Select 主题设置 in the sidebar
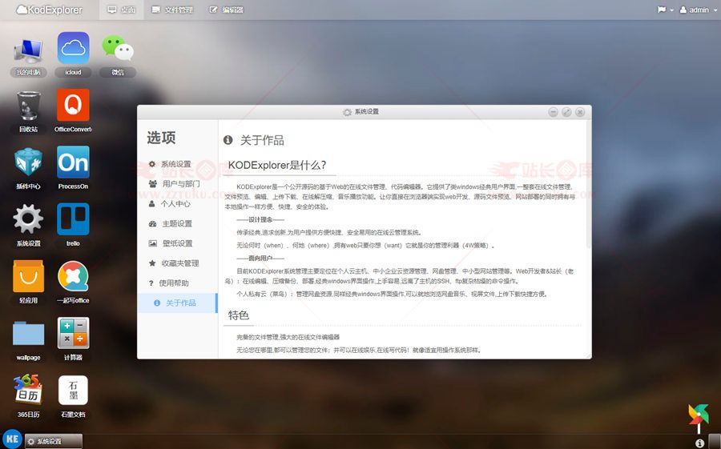Image resolution: width=721 pixels, height=449 pixels. (177, 223)
